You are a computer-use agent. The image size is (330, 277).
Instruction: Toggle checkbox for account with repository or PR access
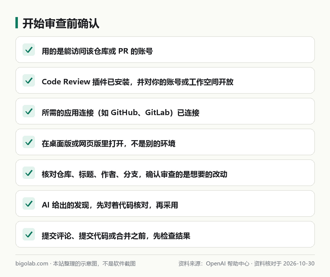(x=29, y=50)
